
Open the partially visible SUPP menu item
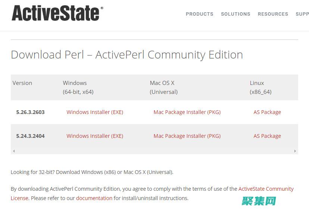coord(302,14)
